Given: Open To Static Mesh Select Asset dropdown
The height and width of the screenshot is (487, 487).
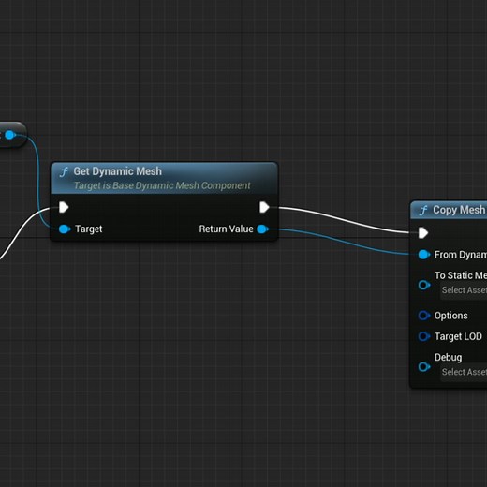Looking at the screenshot, I should pyautogui.click(x=464, y=290).
